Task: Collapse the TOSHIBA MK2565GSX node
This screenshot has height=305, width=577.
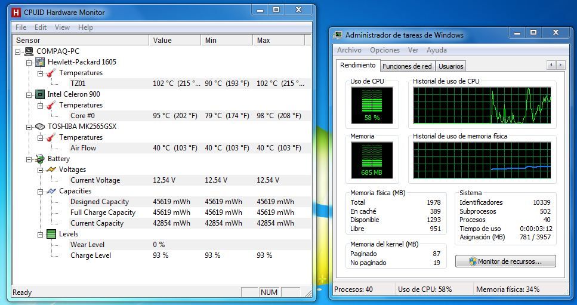Action: (x=29, y=127)
